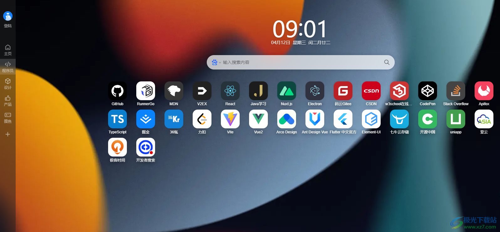Click the plus button to add category
500x232 pixels.
tap(8, 134)
